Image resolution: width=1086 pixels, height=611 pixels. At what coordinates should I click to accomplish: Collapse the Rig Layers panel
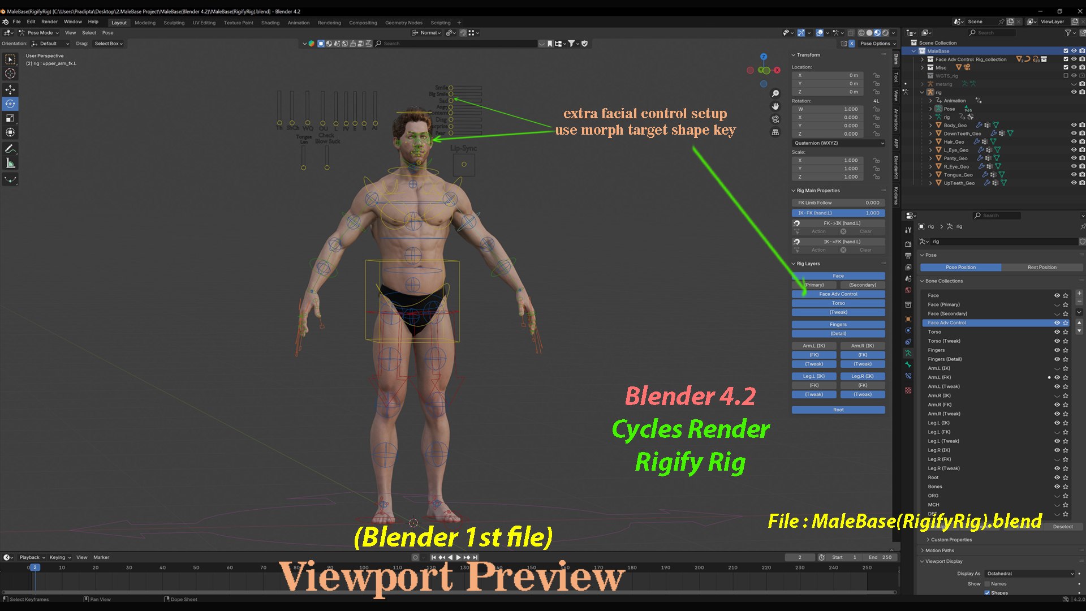point(793,264)
